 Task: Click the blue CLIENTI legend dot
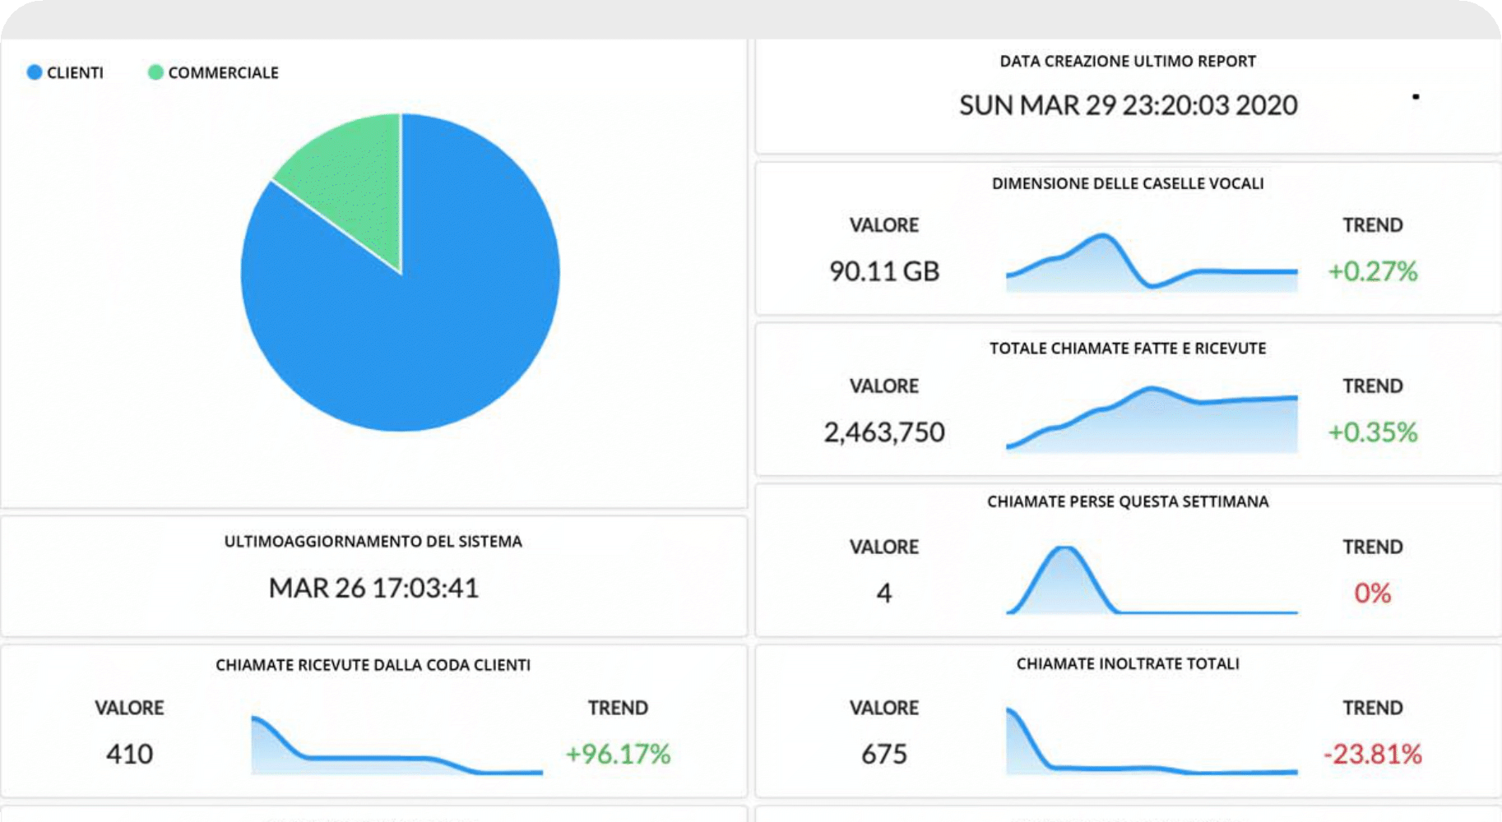pyautogui.click(x=34, y=72)
